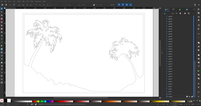Toggle width-height lock ratio icon
Screen dimensions: 201x106
94,5
